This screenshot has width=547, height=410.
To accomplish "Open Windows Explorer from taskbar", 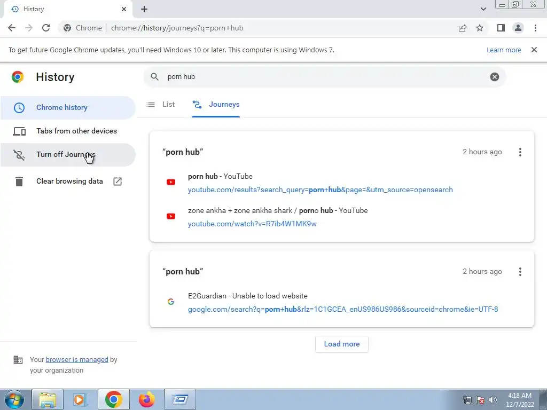I will (x=48, y=399).
